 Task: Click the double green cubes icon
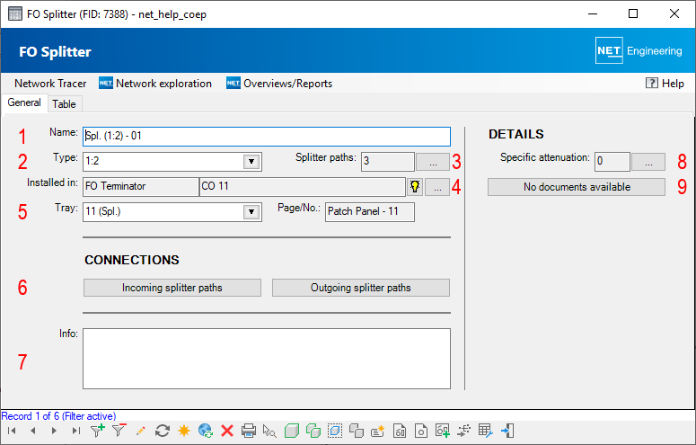click(313, 431)
